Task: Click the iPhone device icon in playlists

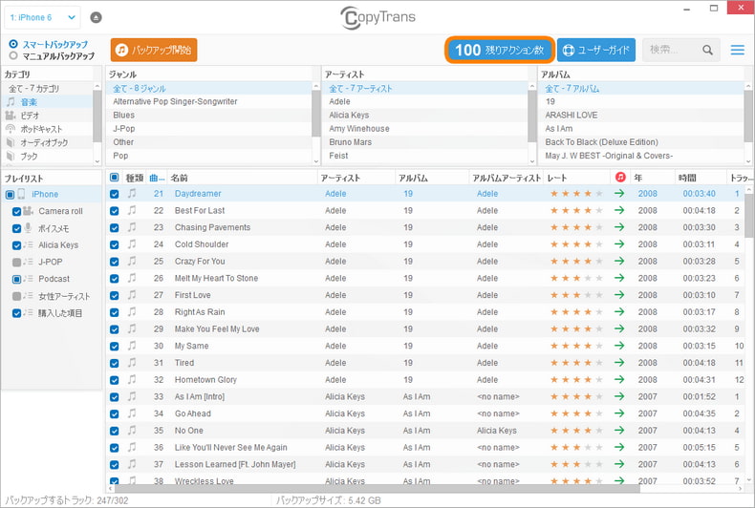Action: pos(21,194)
